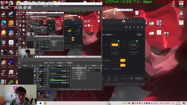
Task: Open scene transition settings gear
Action: [x=101, y=68]
